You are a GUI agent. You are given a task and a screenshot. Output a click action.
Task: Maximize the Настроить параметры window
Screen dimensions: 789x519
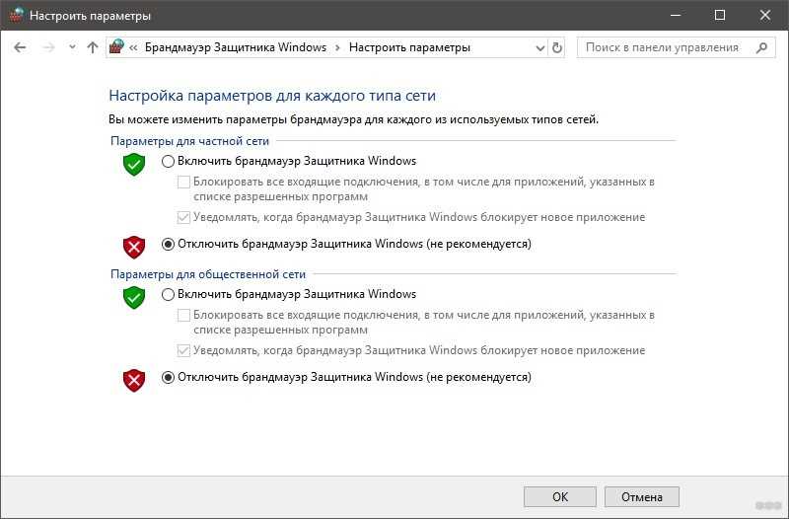720,15
